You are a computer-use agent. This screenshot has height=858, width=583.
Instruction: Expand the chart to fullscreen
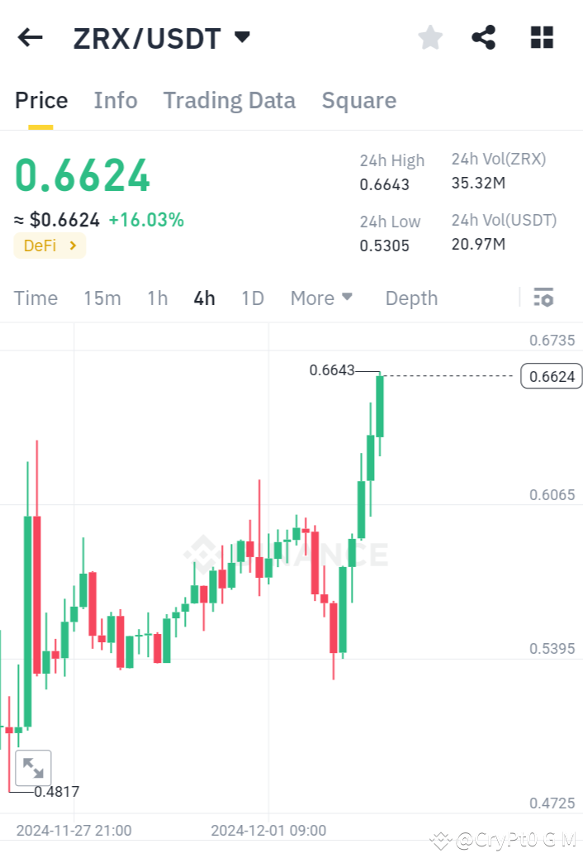pos(33,767)
